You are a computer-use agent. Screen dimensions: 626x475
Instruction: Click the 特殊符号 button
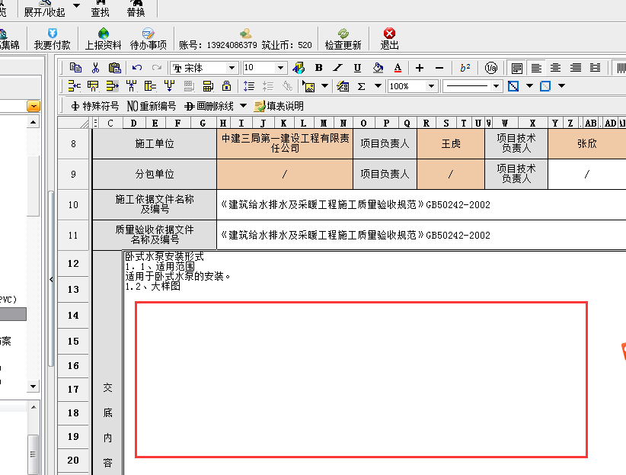click(94, 106)
